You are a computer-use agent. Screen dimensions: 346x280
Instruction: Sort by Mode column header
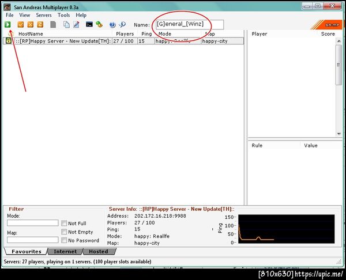(164, 34)
